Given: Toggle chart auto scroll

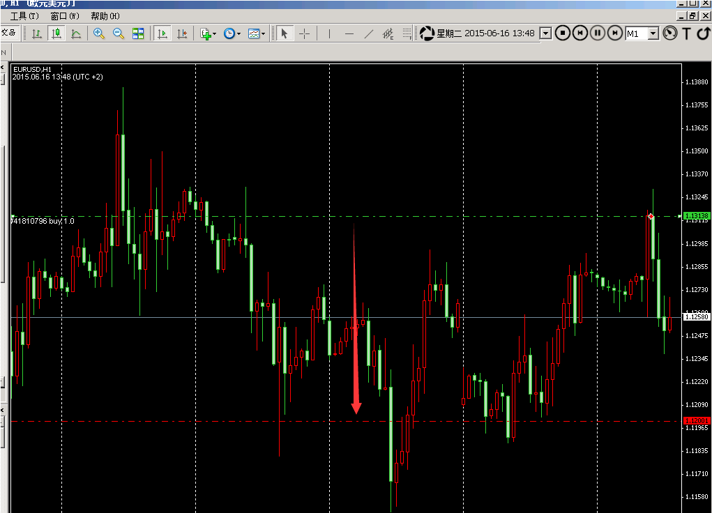Looking at the screenshot, I should coord(162,33).
